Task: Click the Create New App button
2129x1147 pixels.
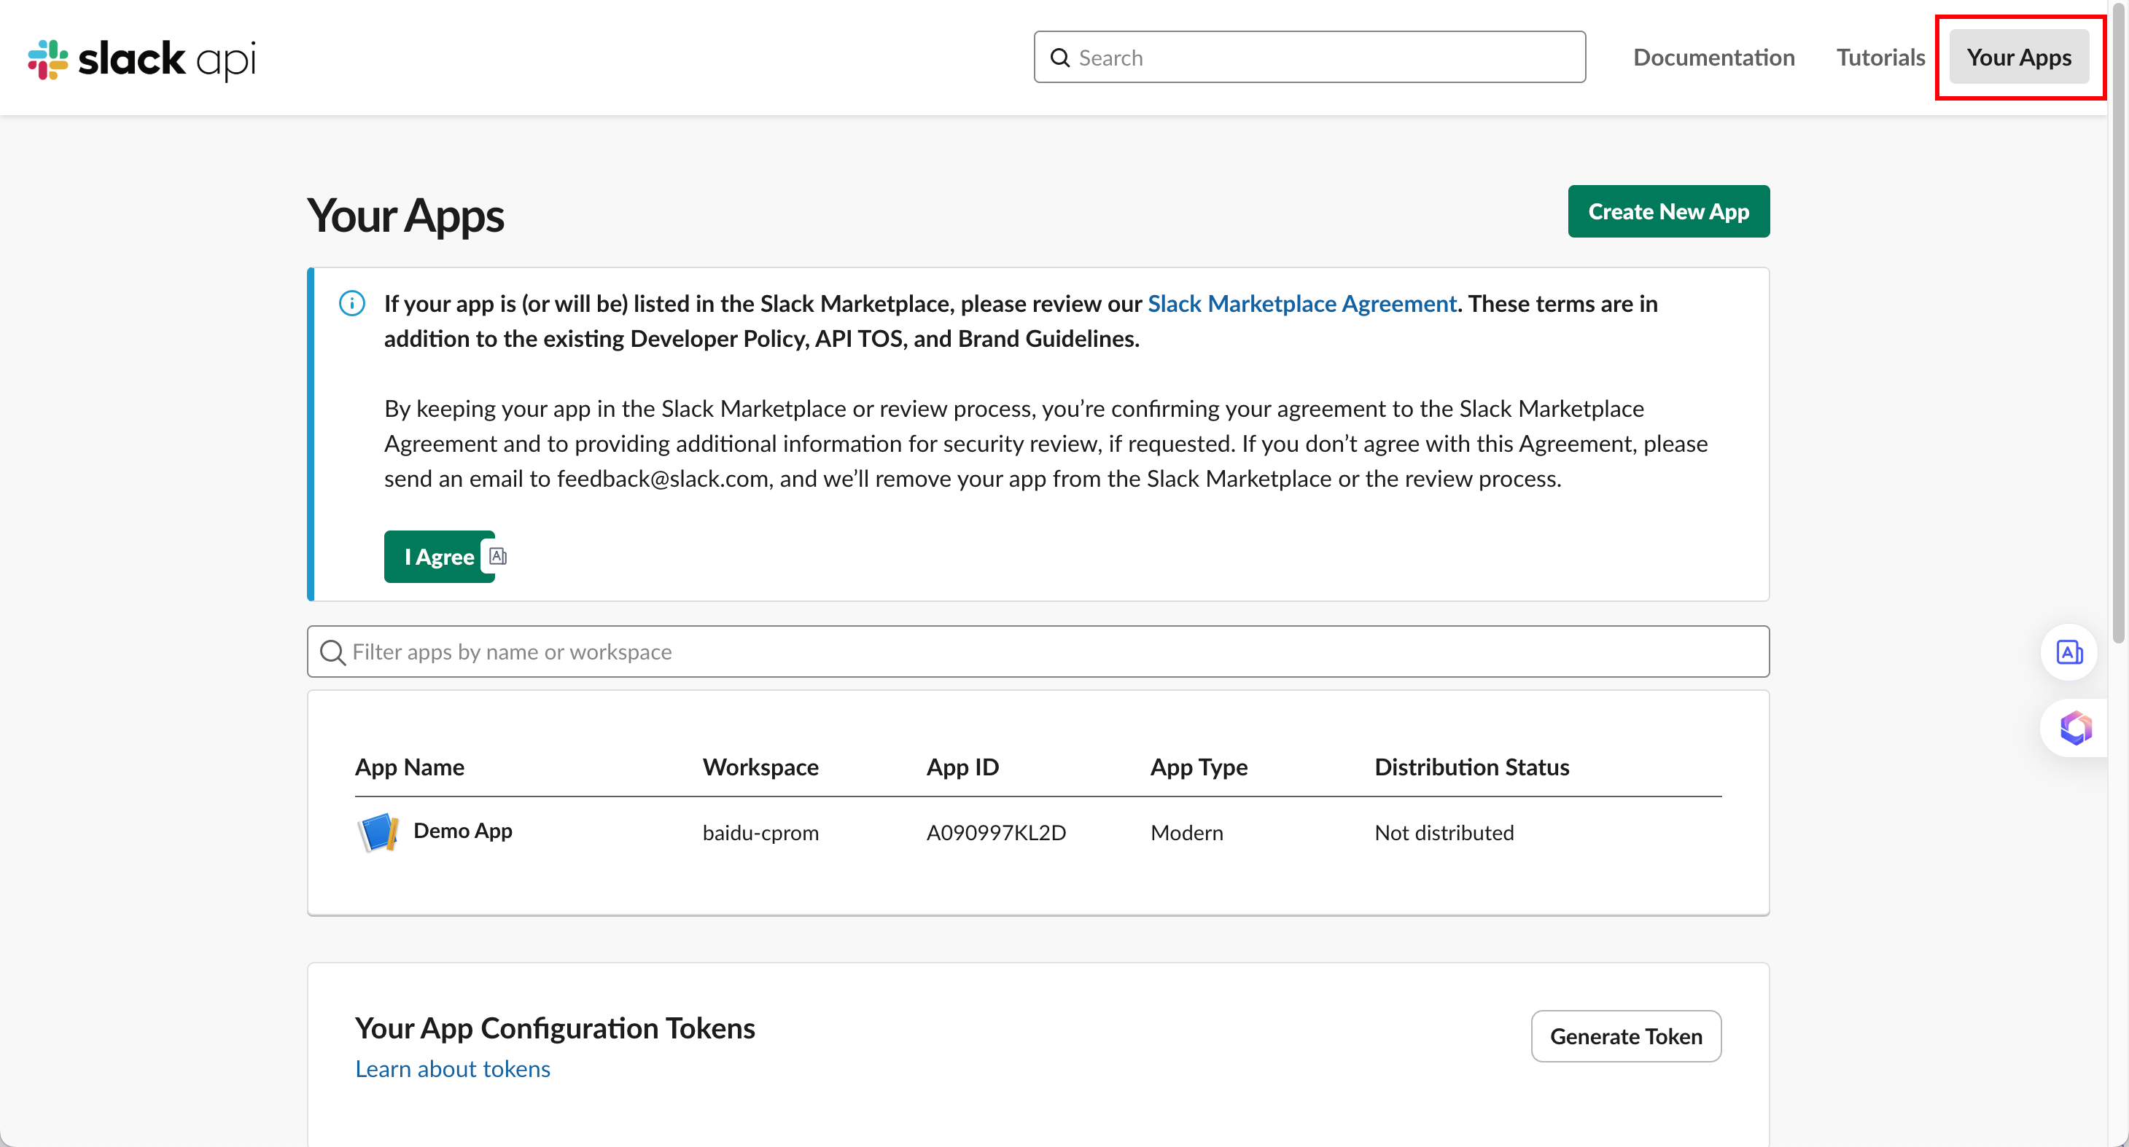Action: click(x=1667, y=211)
